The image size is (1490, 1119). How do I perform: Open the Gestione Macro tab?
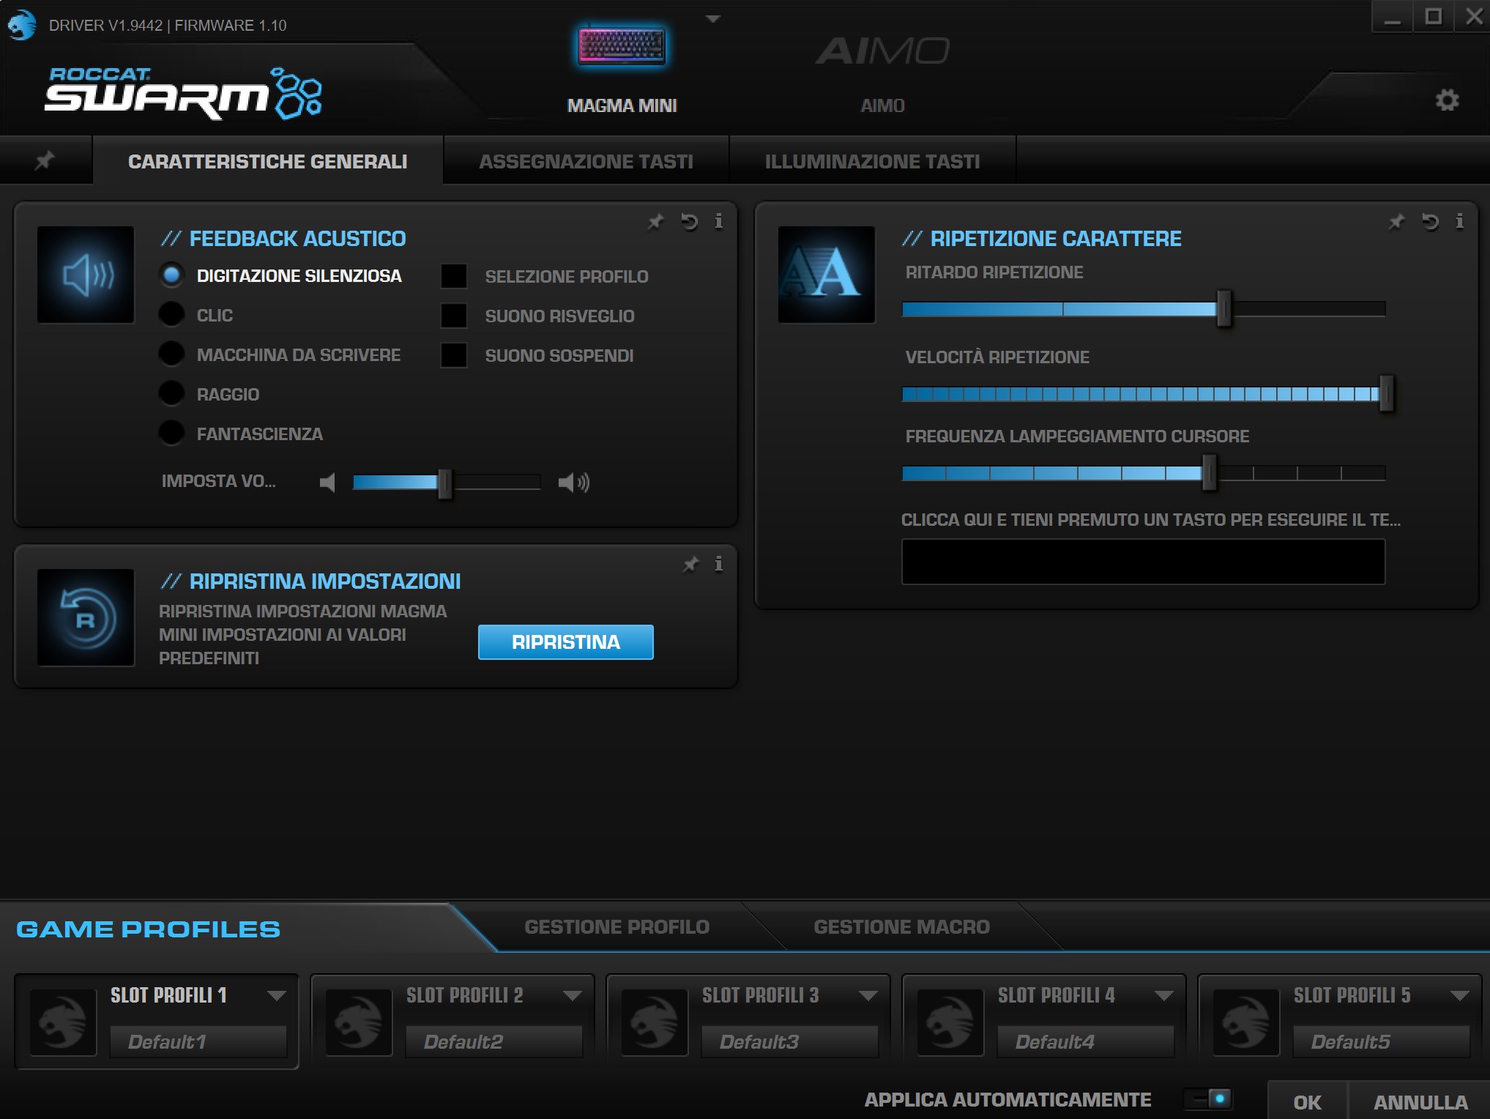pos(901,927)
